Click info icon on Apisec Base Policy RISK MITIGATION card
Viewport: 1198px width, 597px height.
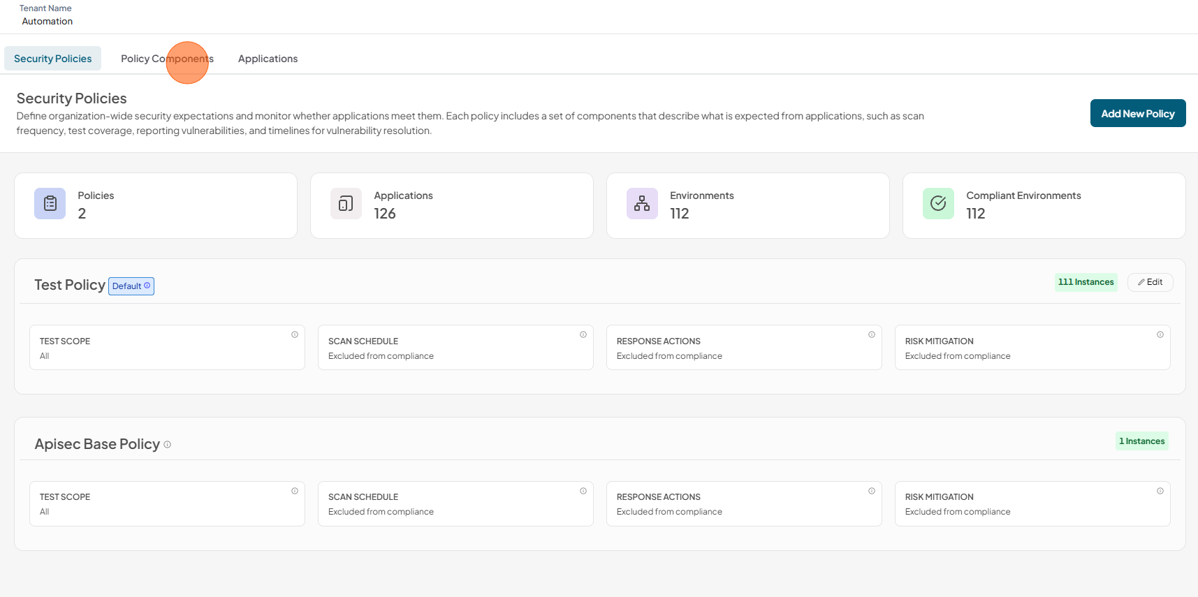pyautogui.click(x=1160, y=491)
